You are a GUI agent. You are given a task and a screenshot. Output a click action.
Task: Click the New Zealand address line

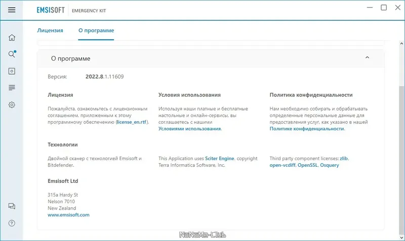pyautogui.click(x=62, y=208)
